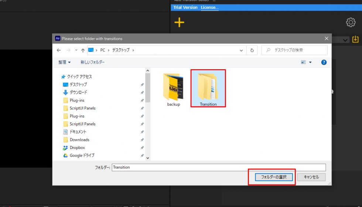Click the キャンセル button
Screen dimensions: 362x207
coord(311,177)
